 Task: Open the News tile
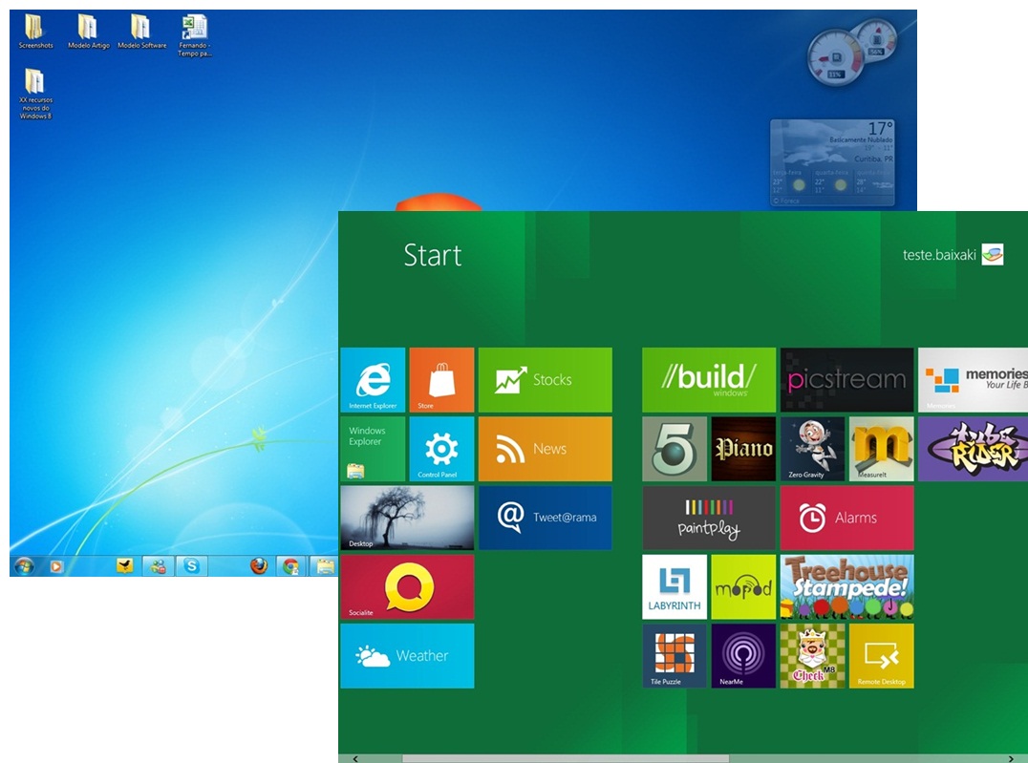tap(546, 449)
